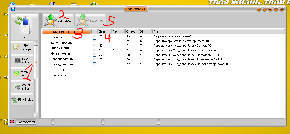Viewport: 290px width, 134px height.
Task: Enable the Режим отладки checkbox
Action: (95, 50)
